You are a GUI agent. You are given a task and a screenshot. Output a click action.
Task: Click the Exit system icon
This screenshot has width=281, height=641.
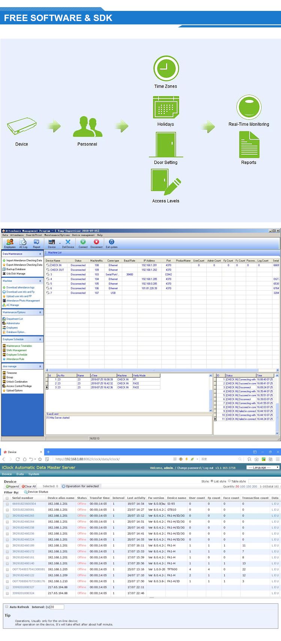111,243
